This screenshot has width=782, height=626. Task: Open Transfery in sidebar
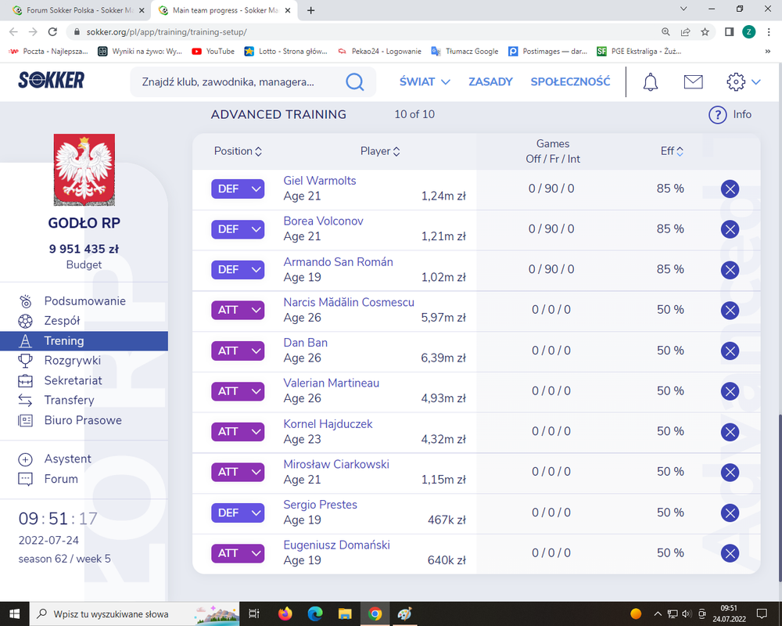coord(69,400)
